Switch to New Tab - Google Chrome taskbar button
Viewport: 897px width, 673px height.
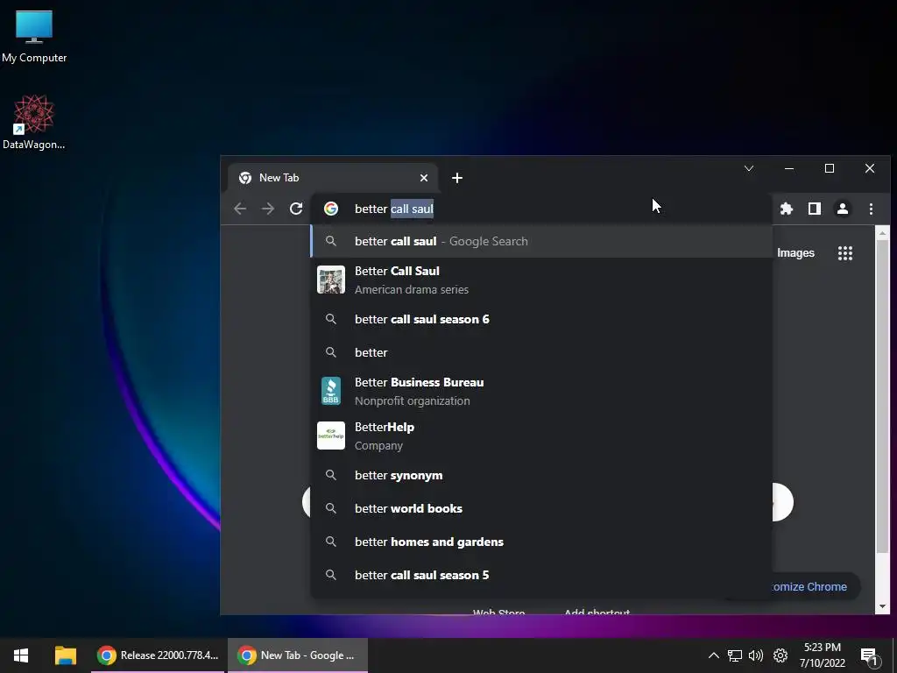pos(298,655)
